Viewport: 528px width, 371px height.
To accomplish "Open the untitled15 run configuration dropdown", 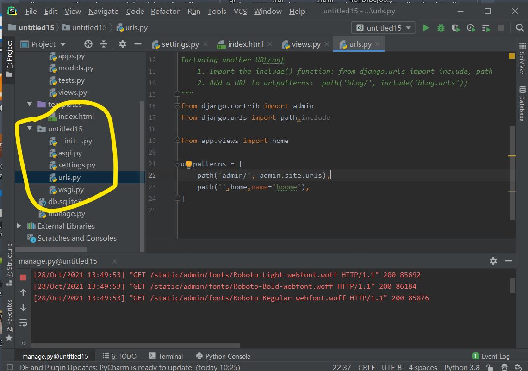I will point(383,28).
